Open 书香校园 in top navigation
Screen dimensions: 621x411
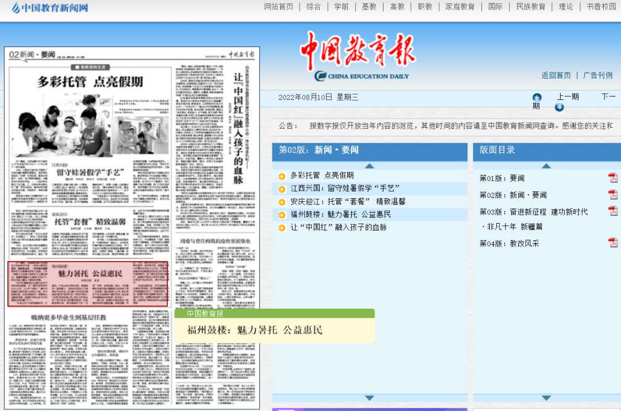(601, 7)
